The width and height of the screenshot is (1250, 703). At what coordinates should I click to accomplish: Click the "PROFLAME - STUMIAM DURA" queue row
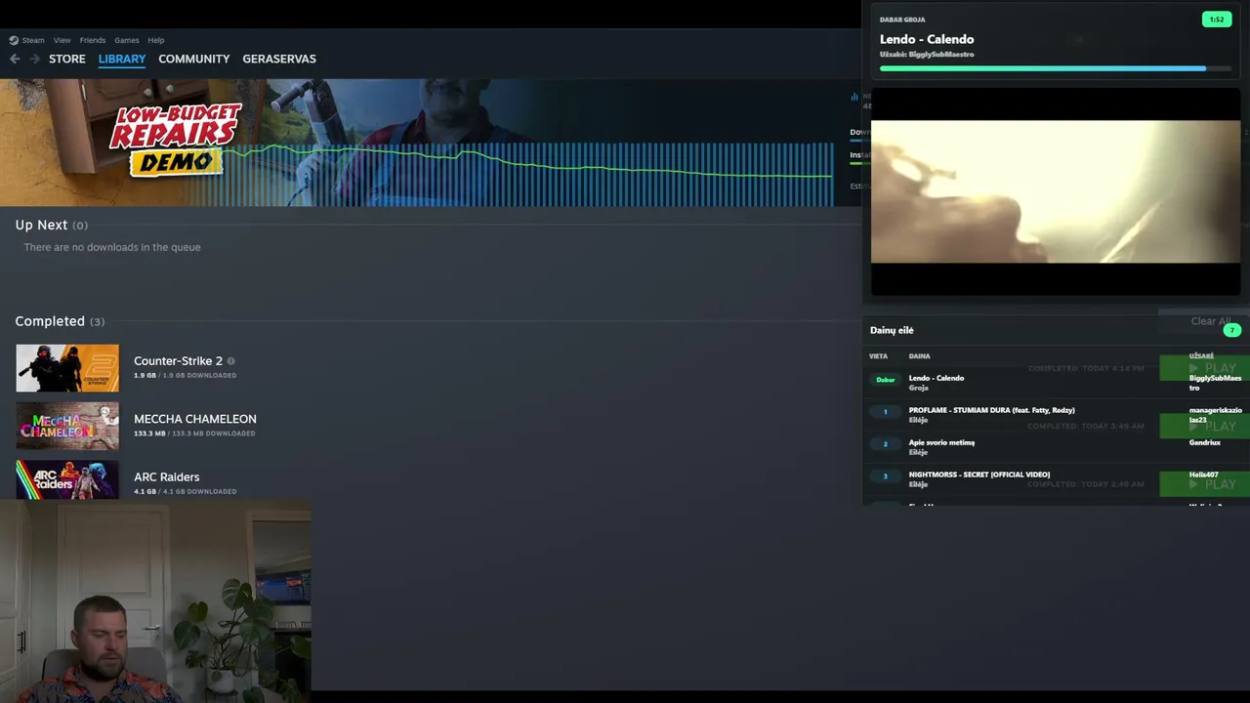point(1056,414)
